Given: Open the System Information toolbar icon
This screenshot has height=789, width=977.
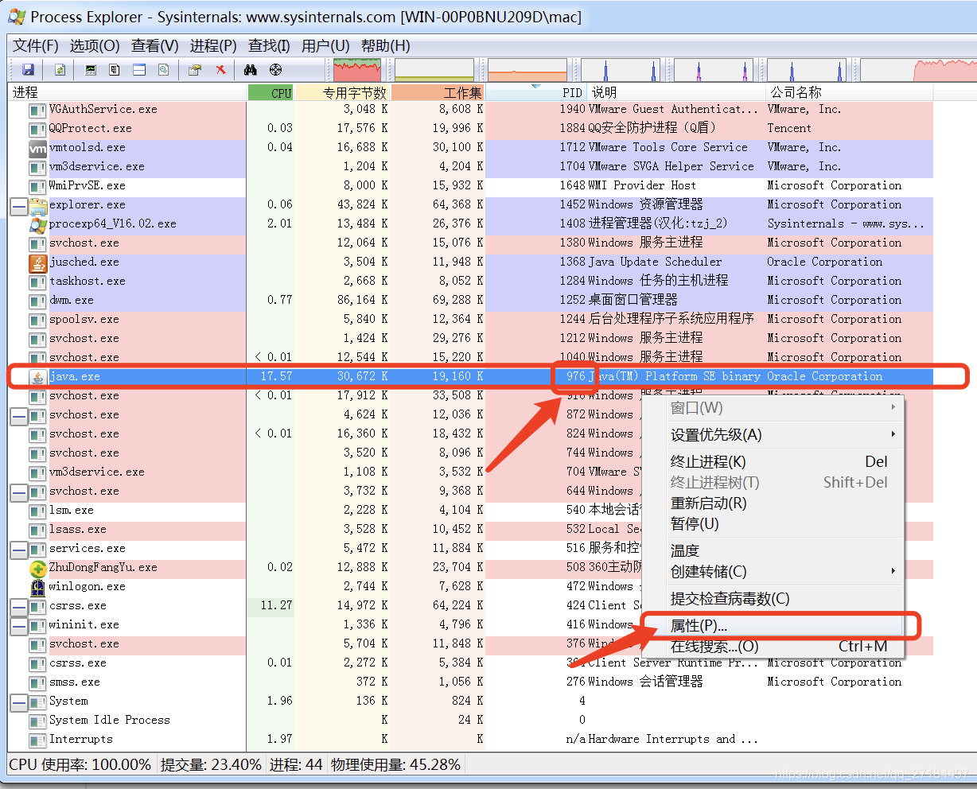Looking at the screenshot, I should coord(91,70).
